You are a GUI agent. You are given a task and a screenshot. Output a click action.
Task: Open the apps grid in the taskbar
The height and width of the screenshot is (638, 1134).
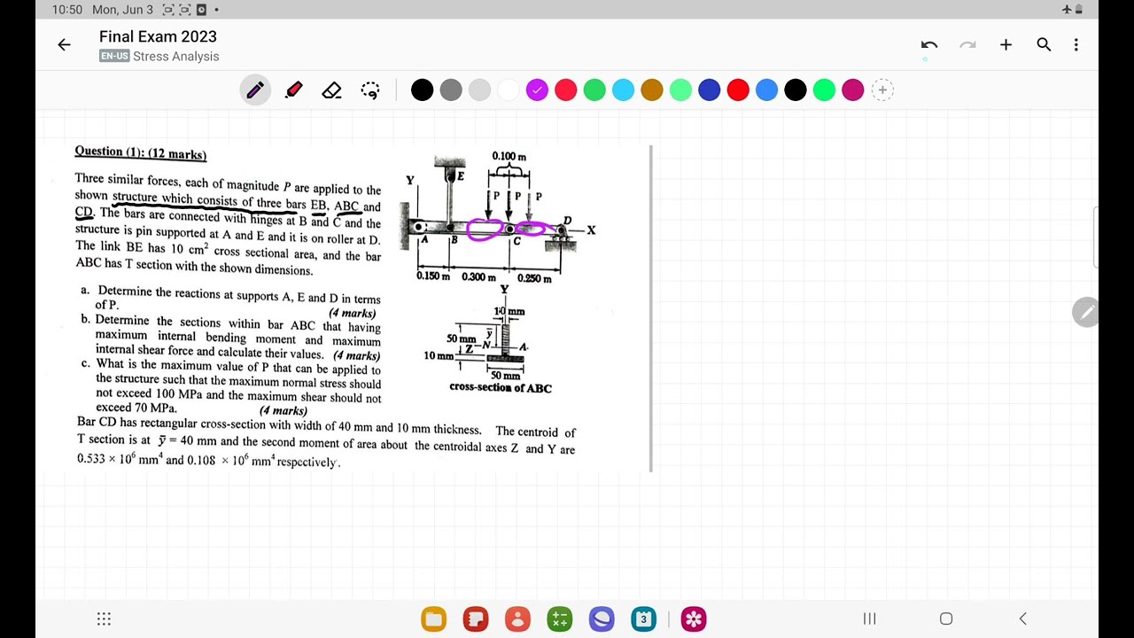(104, 619)
